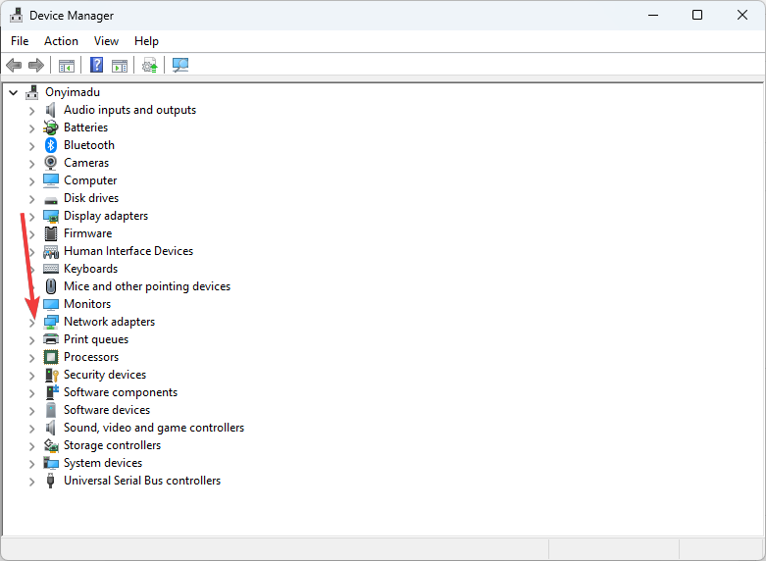766x561 pixels.
Task: Select the Human Interface Devices icon
Action: (51, 252)
